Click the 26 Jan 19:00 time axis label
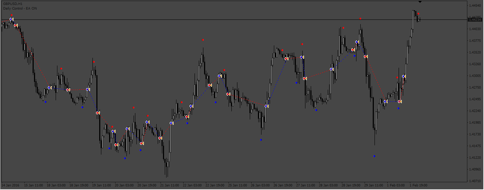Viewport: 484px width, 190px height. coord(283,185)
